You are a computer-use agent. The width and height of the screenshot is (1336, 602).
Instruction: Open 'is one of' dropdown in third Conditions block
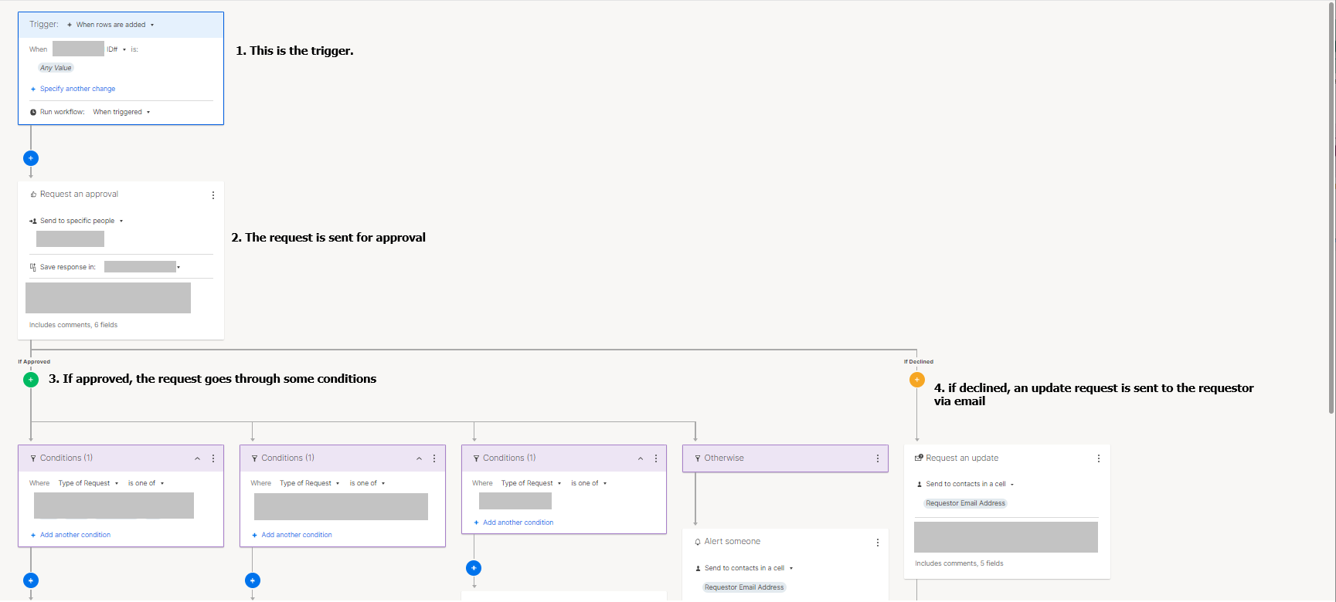(589, 483)
